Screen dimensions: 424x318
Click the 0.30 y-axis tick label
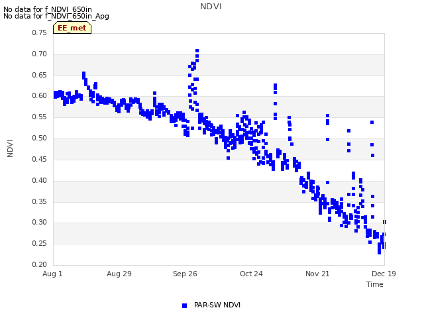(x=40, y=222)
